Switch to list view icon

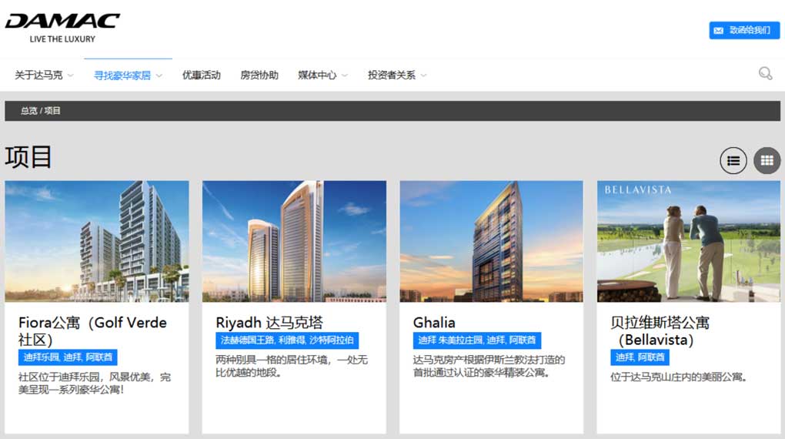point(733,160)
